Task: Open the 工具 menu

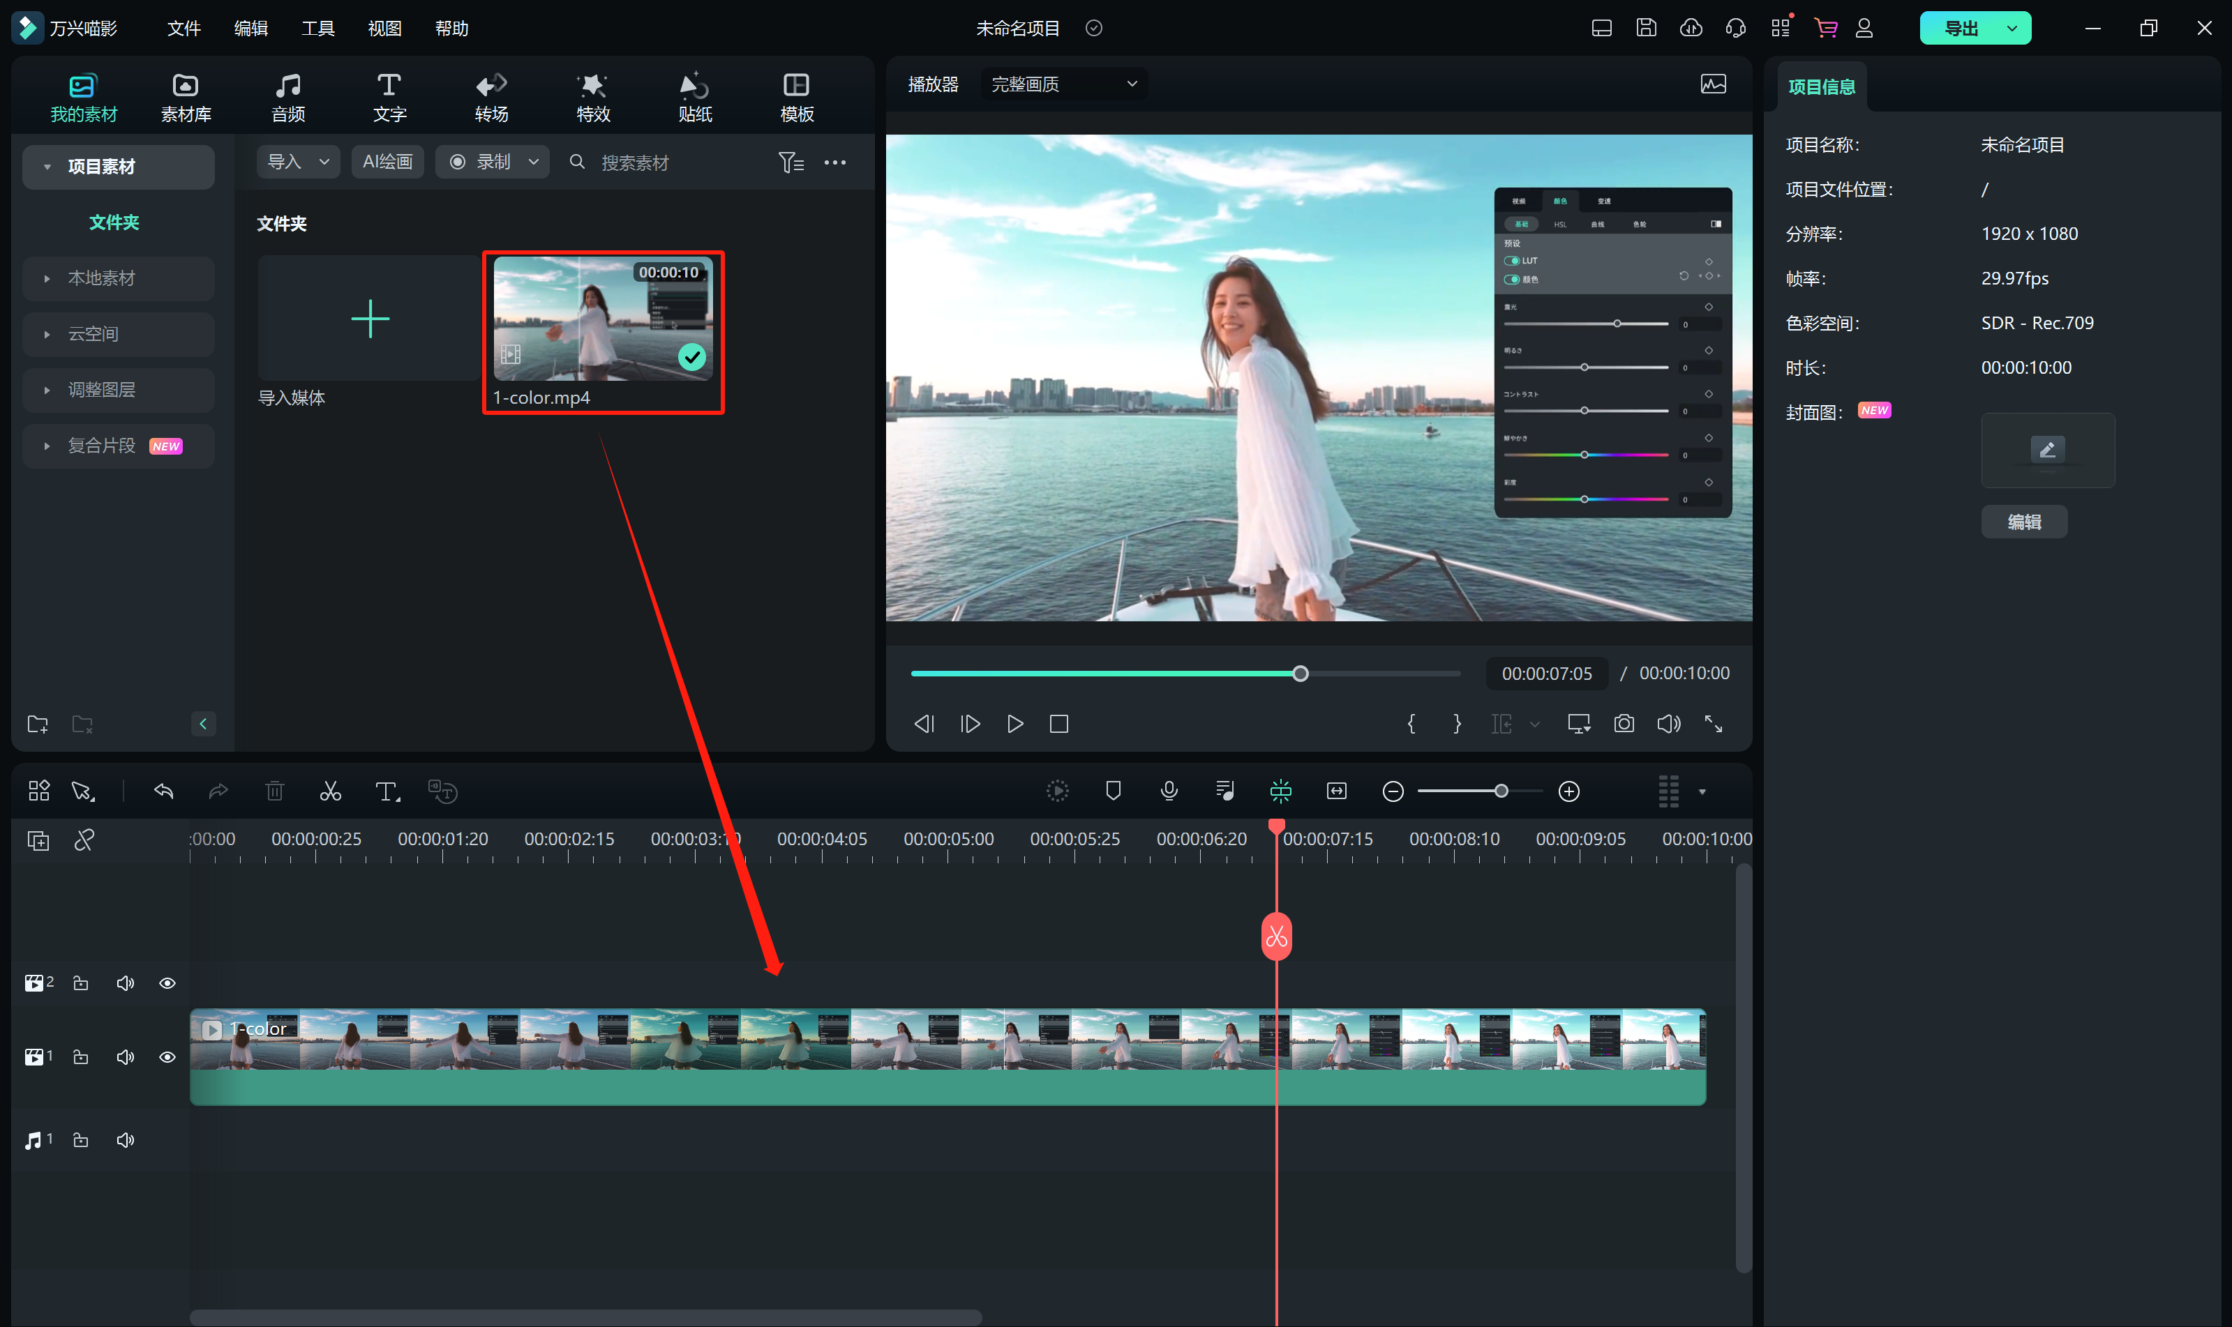Action: point(317,29)
